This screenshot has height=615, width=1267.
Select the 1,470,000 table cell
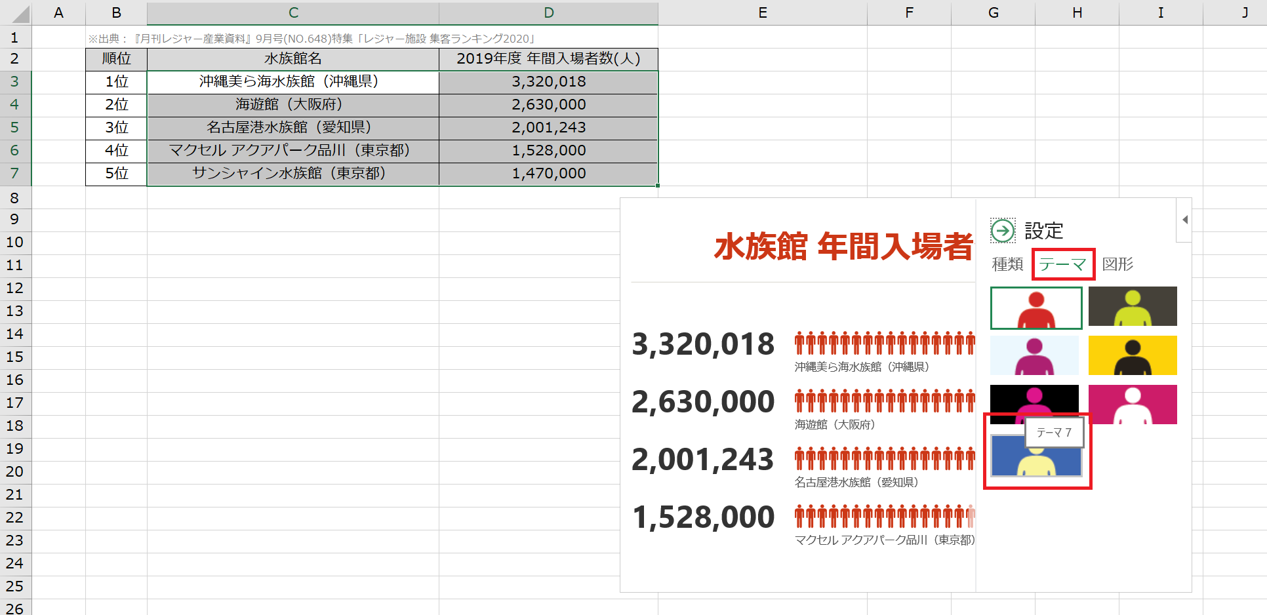point(549,174)
